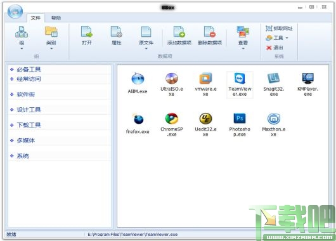Click the BBox round application orb button

[x=15, y=11]
